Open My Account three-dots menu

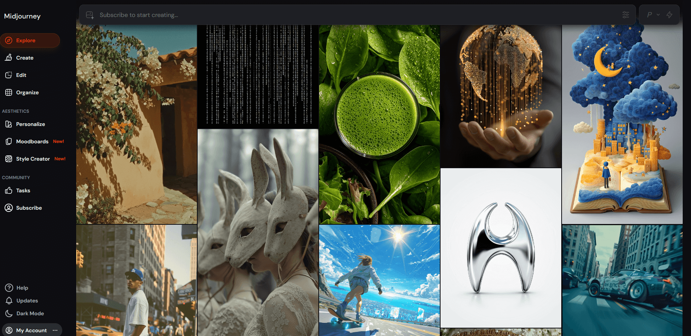click(55, 330)
